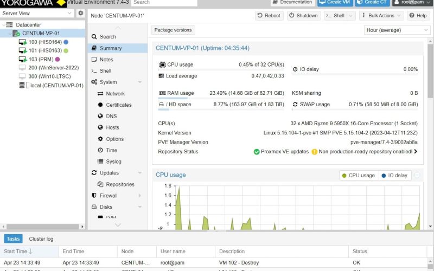This screenshot has width=434, height=271.
Task: Open storage local (CENTUM-VP-01)
Action: tap(56, 86)
